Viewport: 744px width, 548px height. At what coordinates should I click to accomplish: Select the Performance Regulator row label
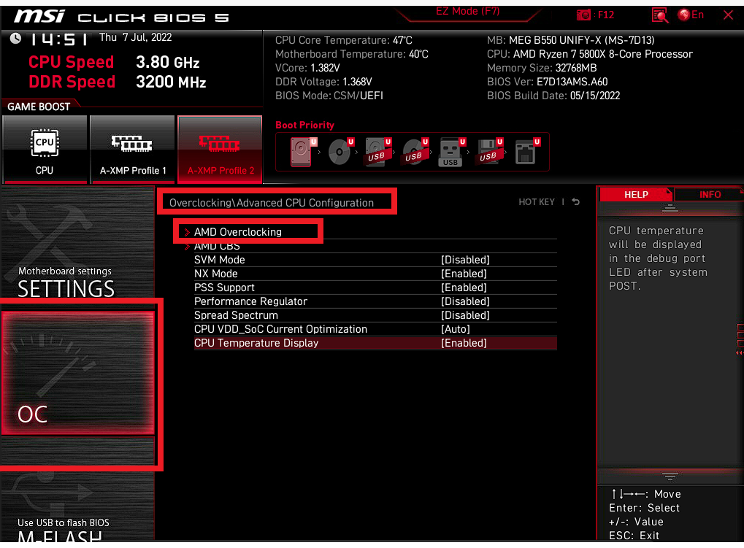[x=250, y=301]
